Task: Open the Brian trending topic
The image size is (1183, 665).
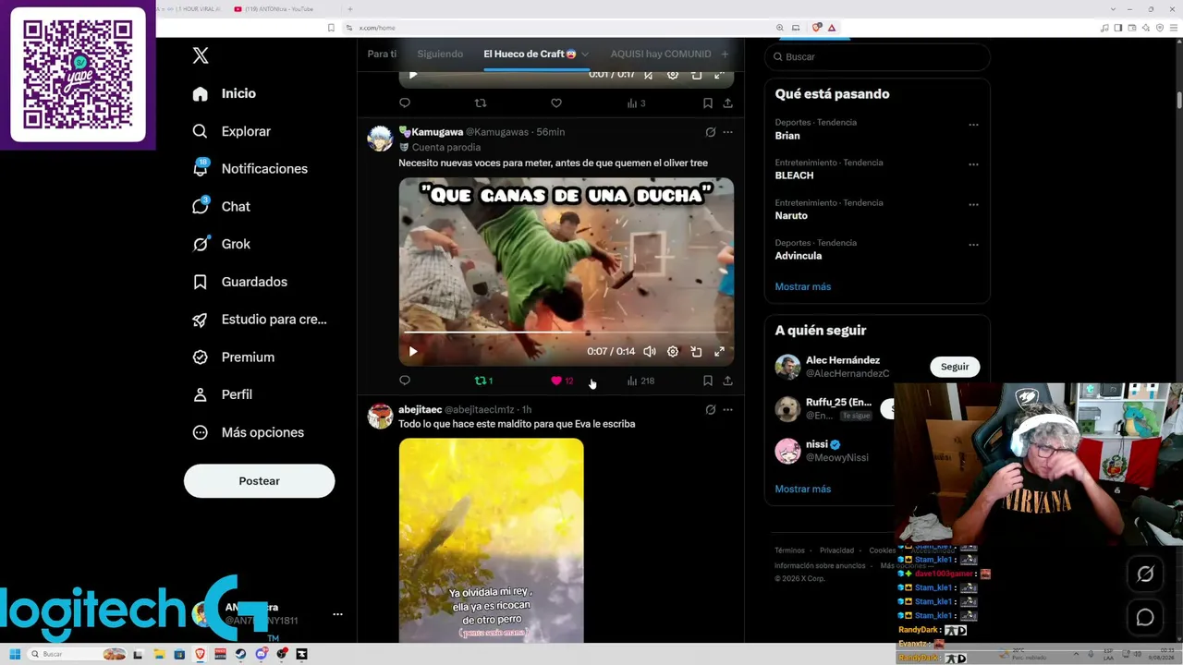Action: pyautogui.click(x=787, y=136)
